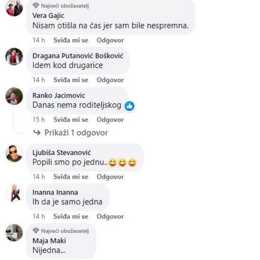Open Ljubiša Stevanović's profile avatar
Image resolution: width=260 pixels, height=260 pixels.
(14, 153)
